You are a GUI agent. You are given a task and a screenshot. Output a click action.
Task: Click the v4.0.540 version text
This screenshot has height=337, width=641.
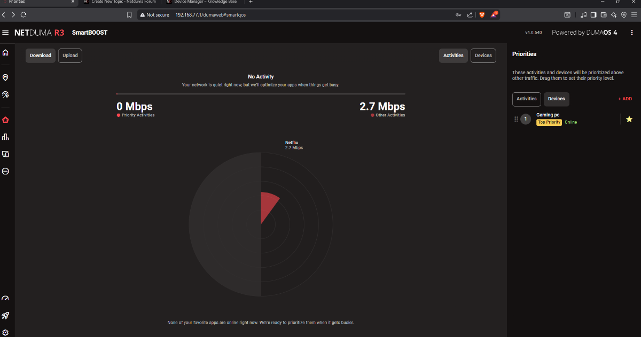[533, 33]
